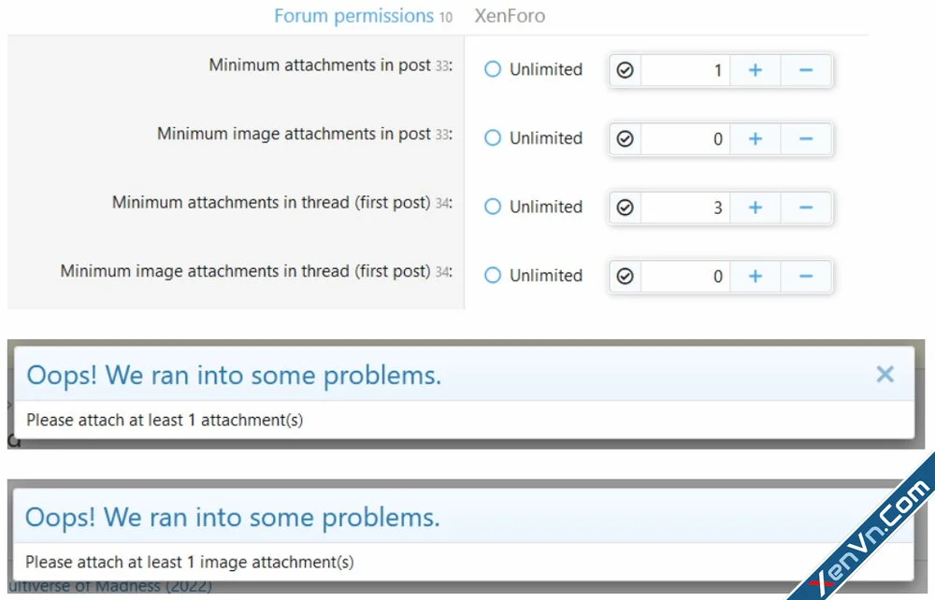The width and height of the screenshot is (935, 600).
Task: Dismiss the Oops error dialog with the X
Action: [x=885, y=374]
